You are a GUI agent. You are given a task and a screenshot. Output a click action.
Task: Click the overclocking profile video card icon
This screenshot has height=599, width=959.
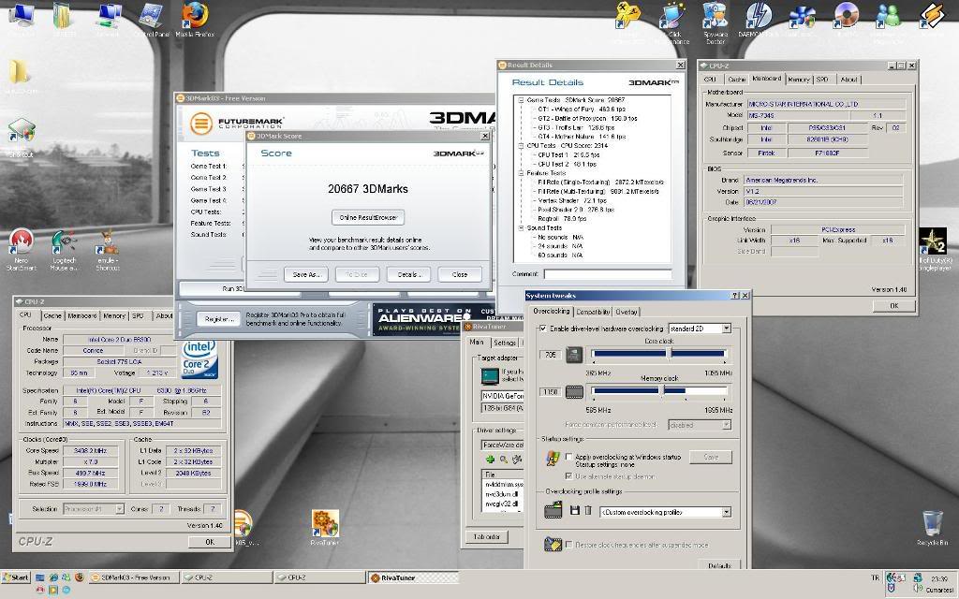[553, 510]
